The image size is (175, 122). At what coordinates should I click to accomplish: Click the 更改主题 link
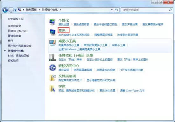64,24
